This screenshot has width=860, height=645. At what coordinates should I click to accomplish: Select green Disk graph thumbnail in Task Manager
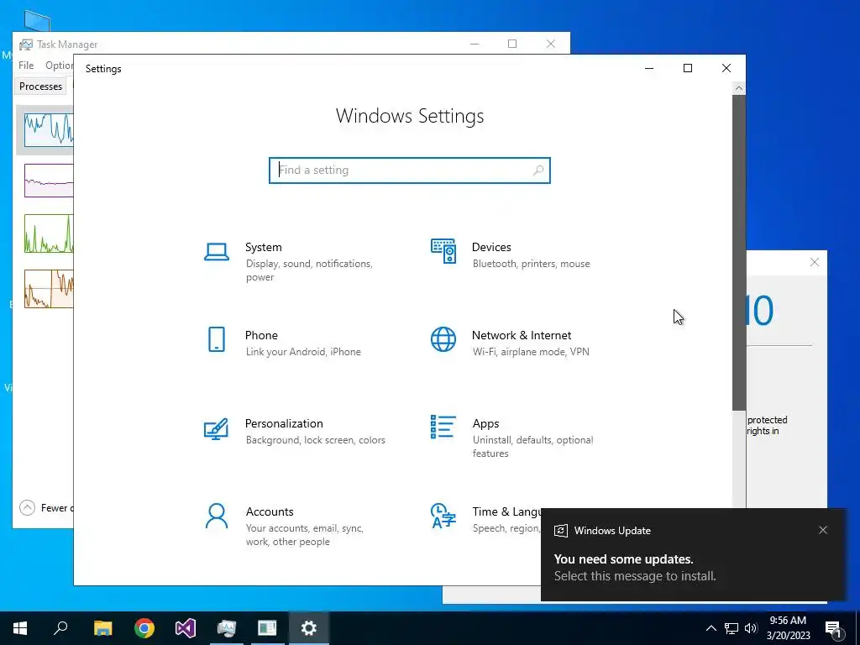click(48, 233)
